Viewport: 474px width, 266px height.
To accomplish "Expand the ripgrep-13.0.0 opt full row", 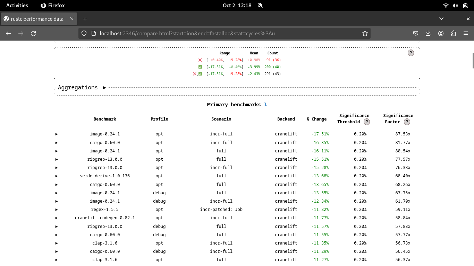I will [x=57, y=159].
